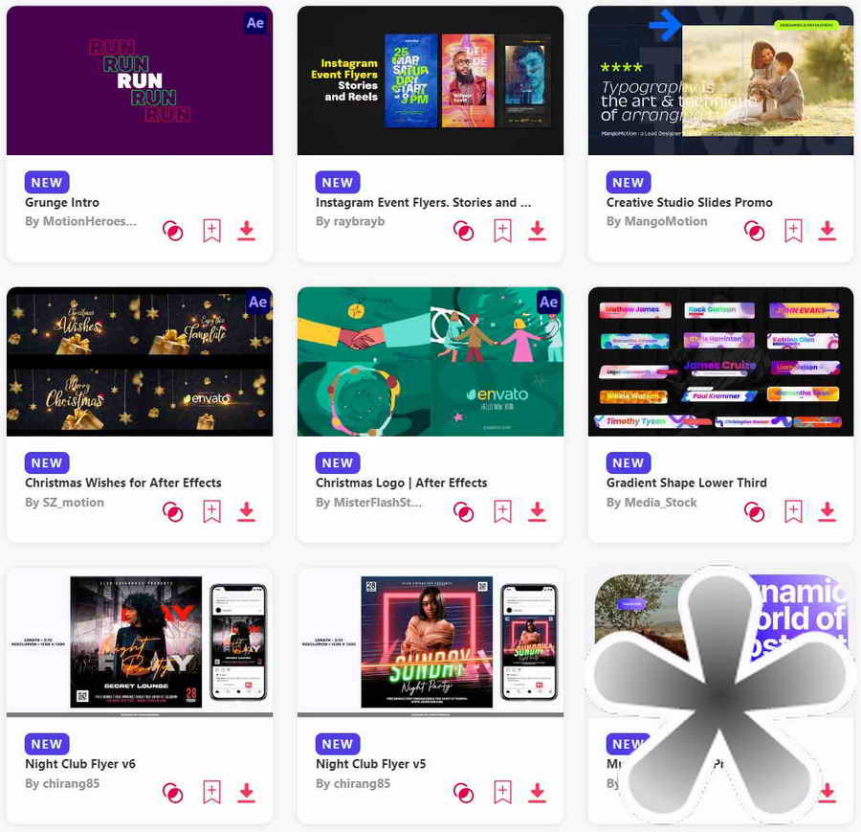
Task: Add Night Club Flyer v6 to collection
Action: coord(212,793)
